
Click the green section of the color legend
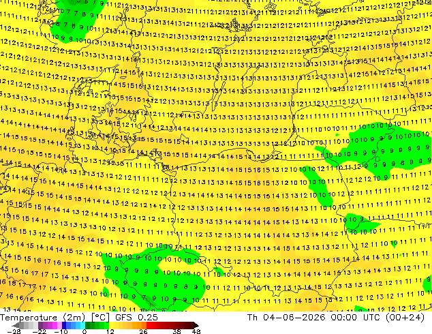[97, 325]
